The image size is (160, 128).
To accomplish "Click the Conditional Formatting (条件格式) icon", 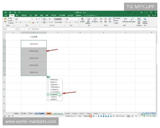I will [x=82, y=20].
